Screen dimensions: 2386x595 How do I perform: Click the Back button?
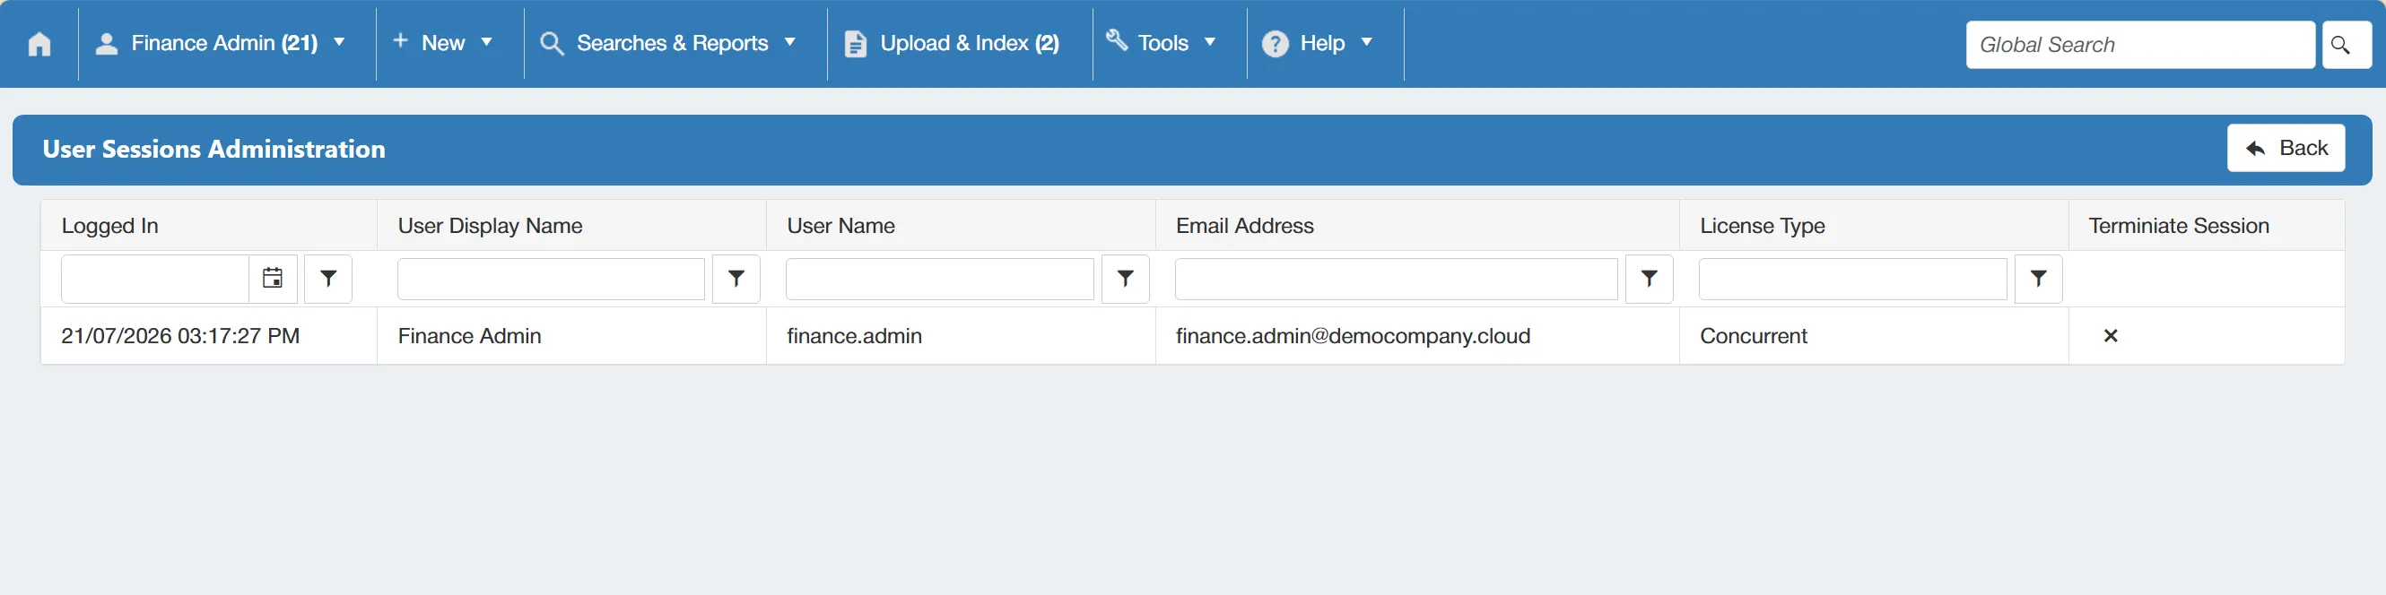tap(2285, 148)
